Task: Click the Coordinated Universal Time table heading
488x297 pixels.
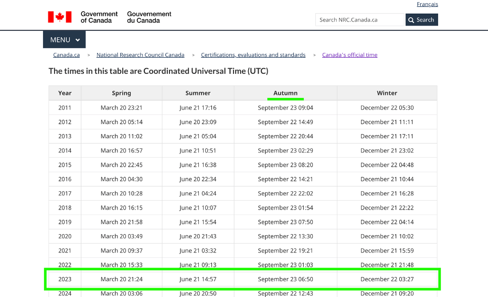Action: (x=158, y=71)
